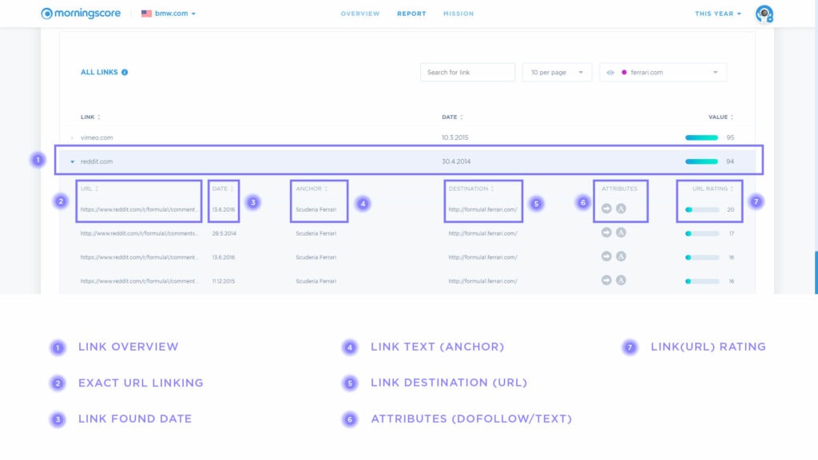Click the info icon next to All Links
This screenshot has height=460, width=818.
(x=125, y=73)
